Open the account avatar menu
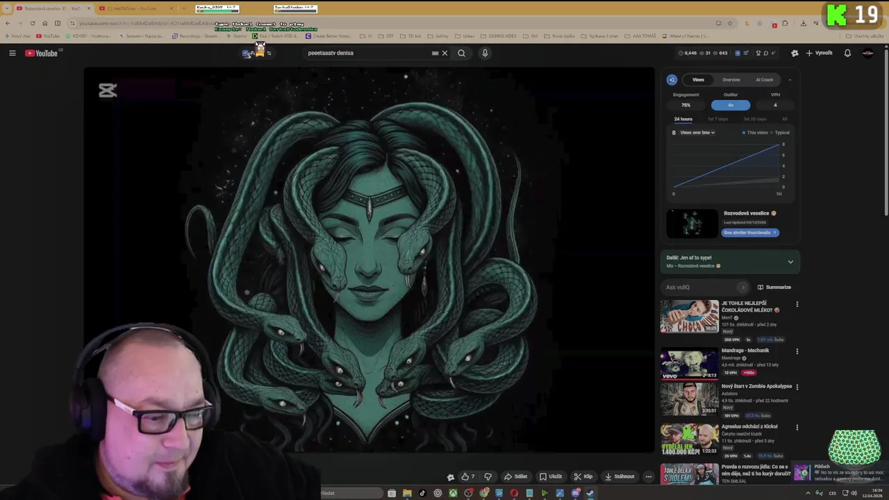Image resolution: width=889 pixels, height=500 pixels. pyautogui.click(x=867, y=53)
